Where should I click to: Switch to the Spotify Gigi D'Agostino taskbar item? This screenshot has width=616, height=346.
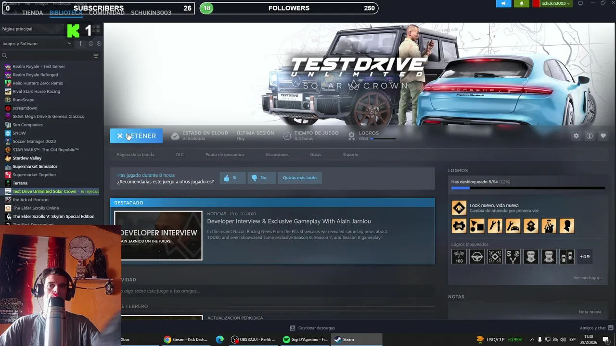click(x=305, y=339)
